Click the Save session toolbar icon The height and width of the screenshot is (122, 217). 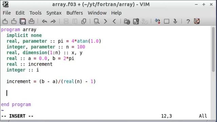(136, 21)
